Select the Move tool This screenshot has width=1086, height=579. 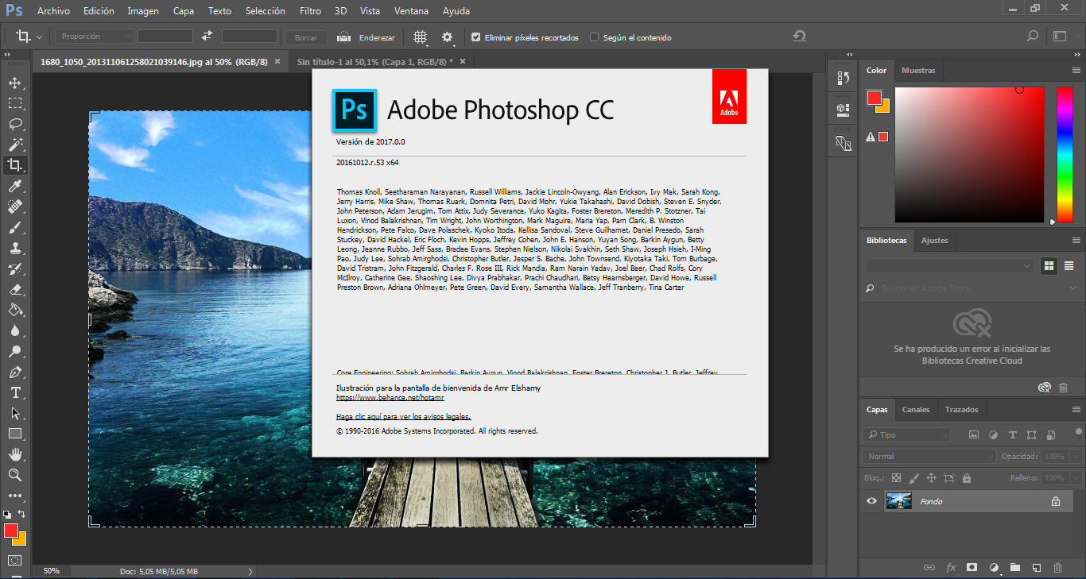click(x=14, y=83)
